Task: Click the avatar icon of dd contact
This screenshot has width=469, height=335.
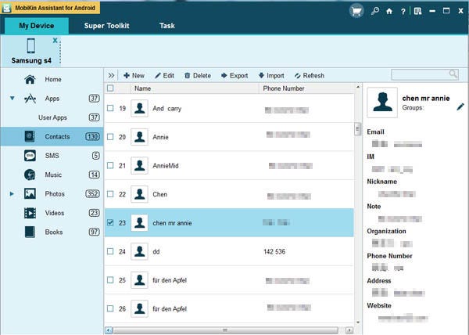Action: [x=139, y=251]
